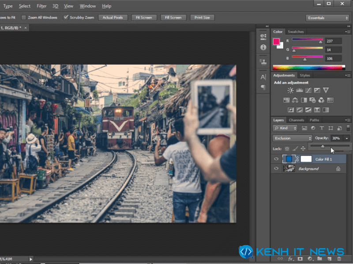Open the Essentials workspace dropdown

coord(327,18)
